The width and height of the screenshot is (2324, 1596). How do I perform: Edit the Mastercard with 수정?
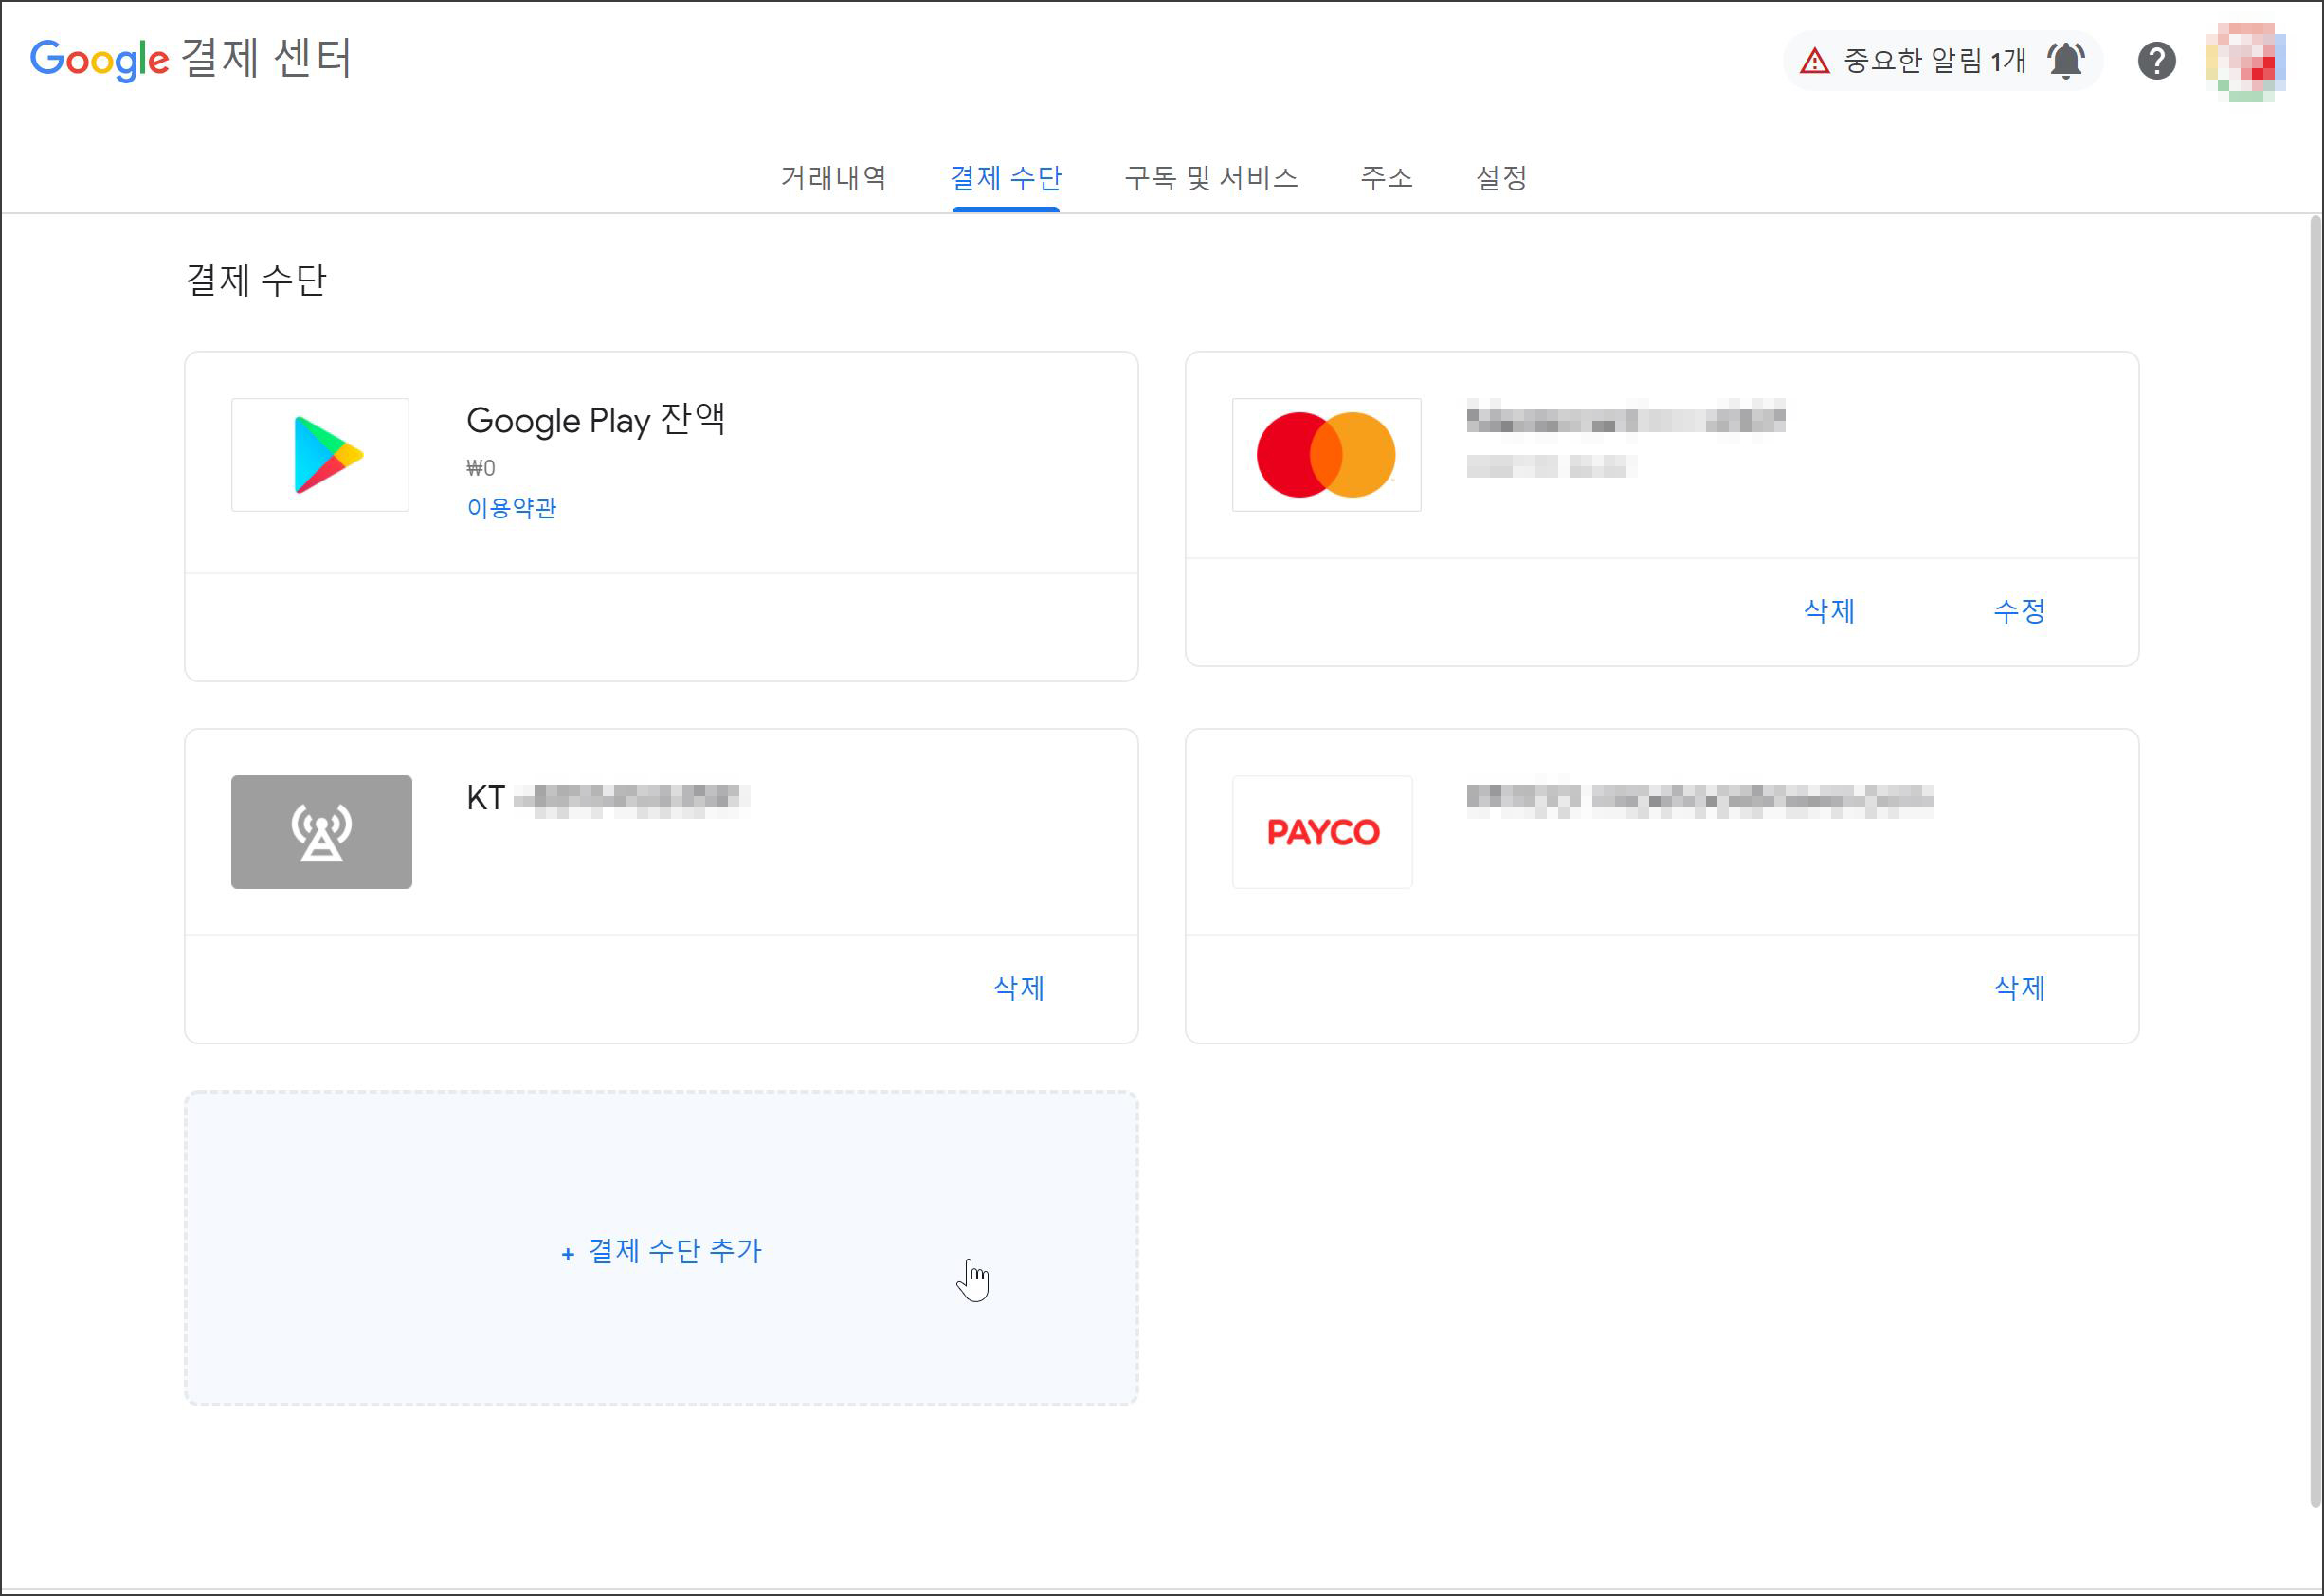pyautogui.click(x=2018, y=611)
